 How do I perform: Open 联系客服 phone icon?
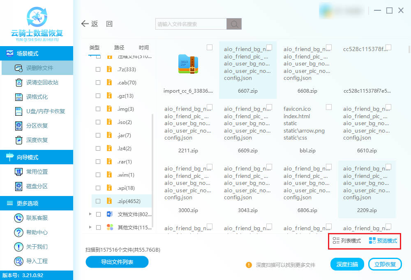pos(18,218)
